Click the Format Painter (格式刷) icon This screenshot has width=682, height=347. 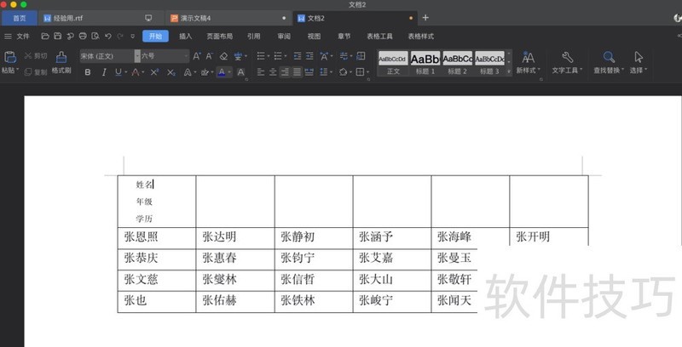[61, 57]
